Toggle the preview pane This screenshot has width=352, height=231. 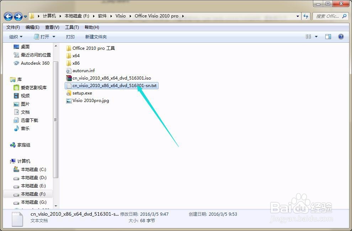[x=328, y=37]
